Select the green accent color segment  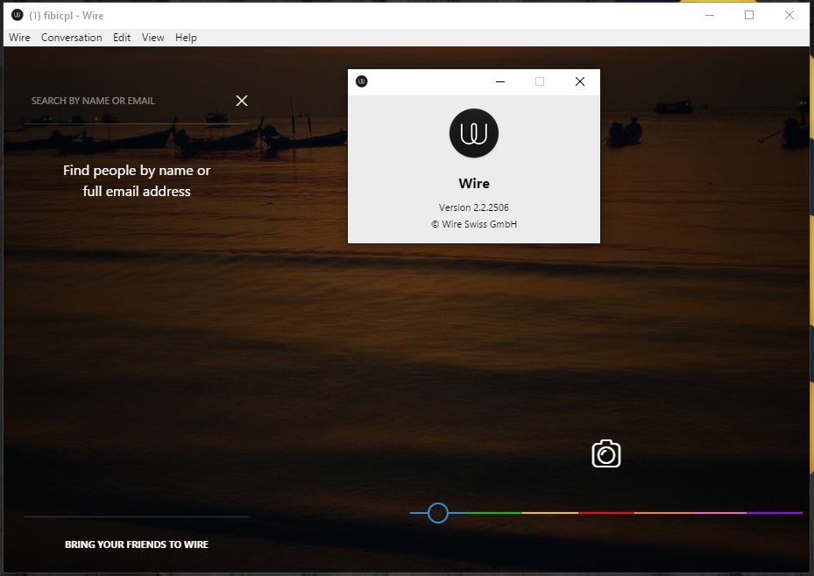[x=494, y=513]
